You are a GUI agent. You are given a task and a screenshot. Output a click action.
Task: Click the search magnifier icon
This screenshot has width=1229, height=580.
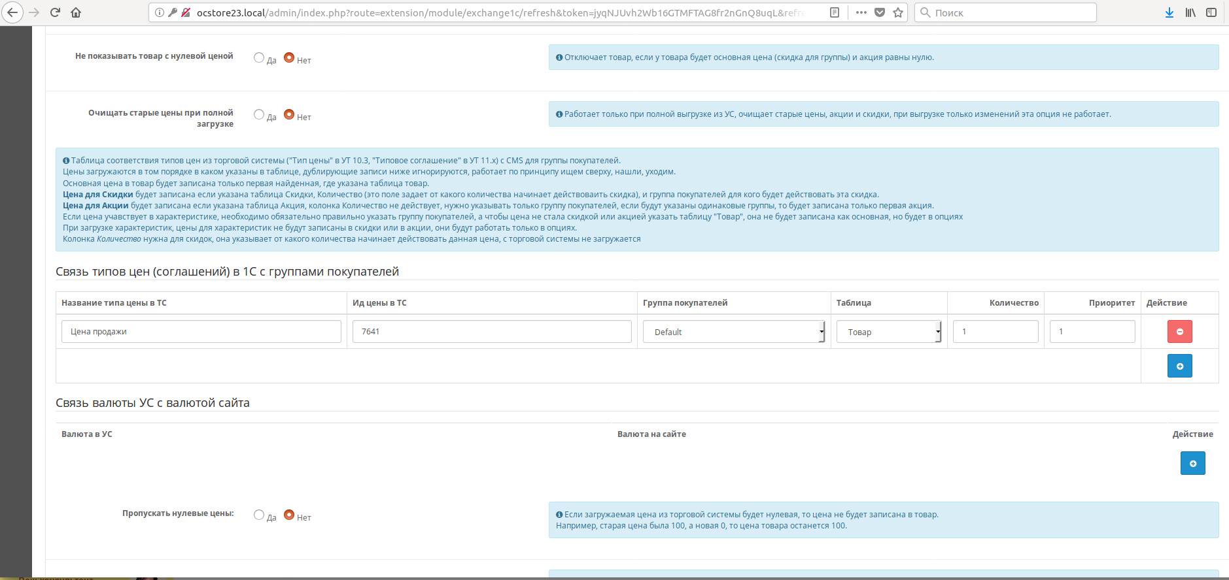coord(926,12)
